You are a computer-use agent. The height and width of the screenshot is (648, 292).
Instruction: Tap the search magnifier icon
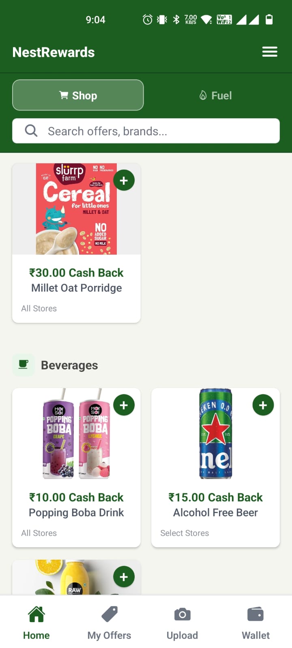click(x=31, y=131)
